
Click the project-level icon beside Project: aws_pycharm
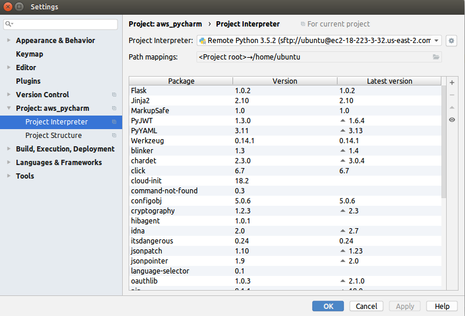click(x=114, y=108)
